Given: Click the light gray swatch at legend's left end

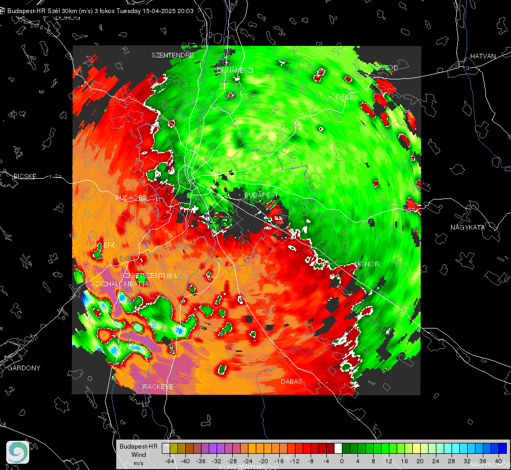Looking at the screenshot, I should point(166,449).
